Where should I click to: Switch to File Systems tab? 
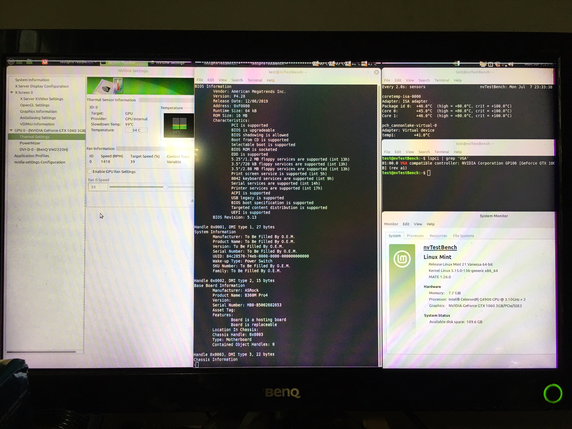click(x=463, y=236)
